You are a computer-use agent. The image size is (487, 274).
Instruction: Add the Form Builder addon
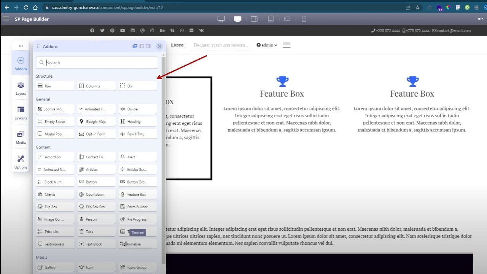138,207
